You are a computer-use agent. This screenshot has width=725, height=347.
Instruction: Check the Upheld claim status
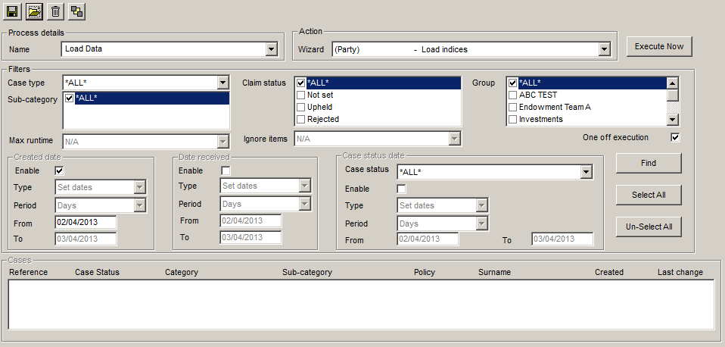pyautogui.click(x=300, y=107)
